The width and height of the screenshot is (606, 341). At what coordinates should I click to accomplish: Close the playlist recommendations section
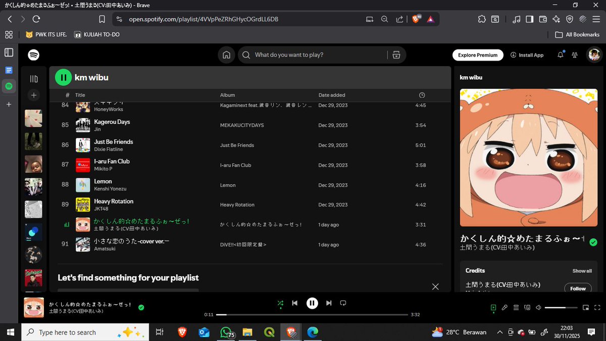coord(435,286)
